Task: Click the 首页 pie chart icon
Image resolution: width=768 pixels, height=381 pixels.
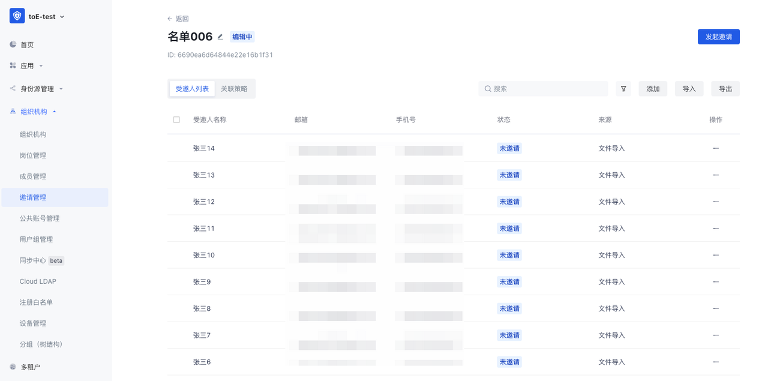Action: coord(13,45)
